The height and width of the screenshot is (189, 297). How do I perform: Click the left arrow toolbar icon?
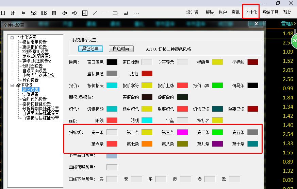pos(64,13)
